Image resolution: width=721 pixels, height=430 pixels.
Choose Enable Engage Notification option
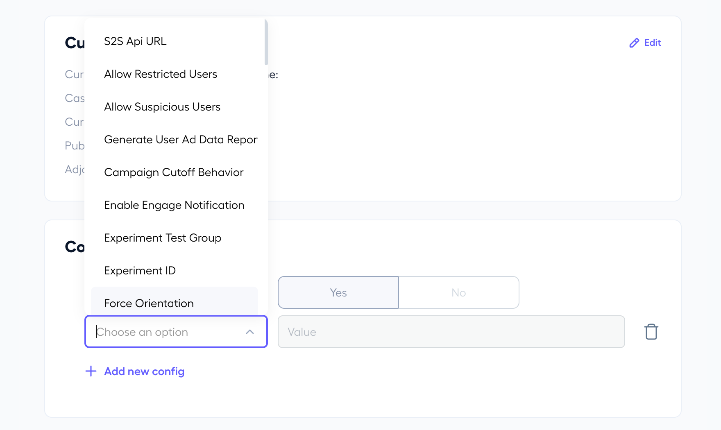[x=175, y=205]
